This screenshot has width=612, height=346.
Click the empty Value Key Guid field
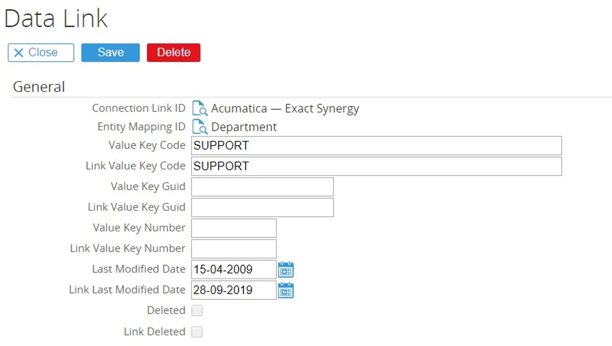tap(262, 186)
